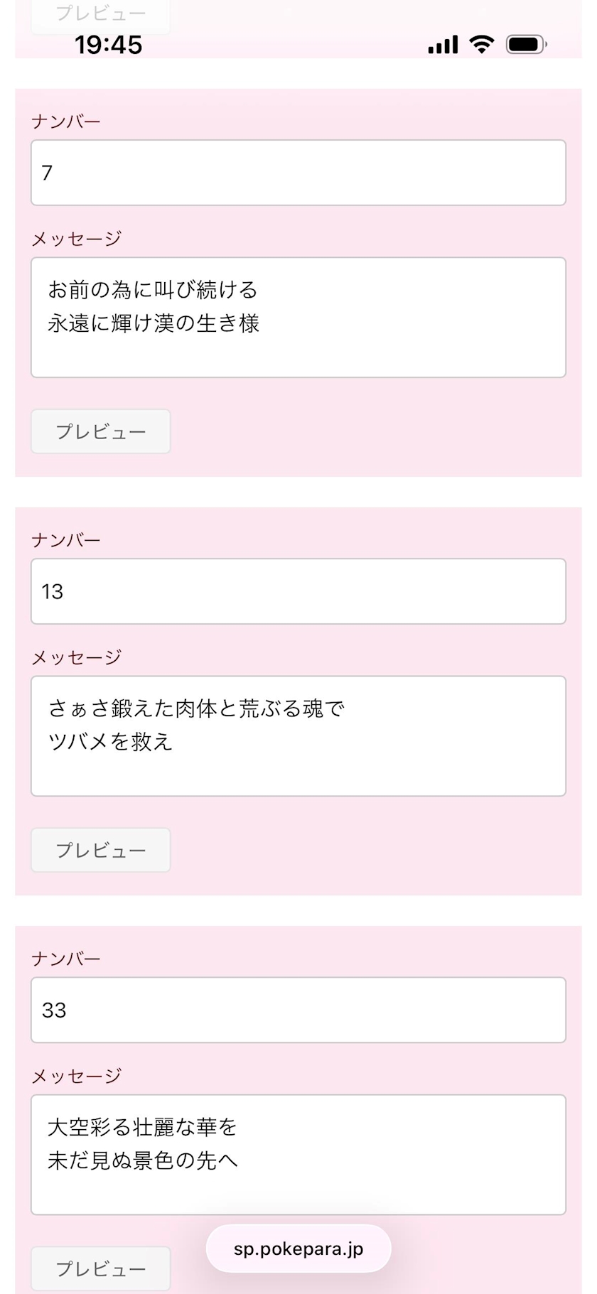The width and height of the screenshot is (597, 1294).
Task: Open the sp.pokepara.jp address pill
Action: [x=298, y=1249]
